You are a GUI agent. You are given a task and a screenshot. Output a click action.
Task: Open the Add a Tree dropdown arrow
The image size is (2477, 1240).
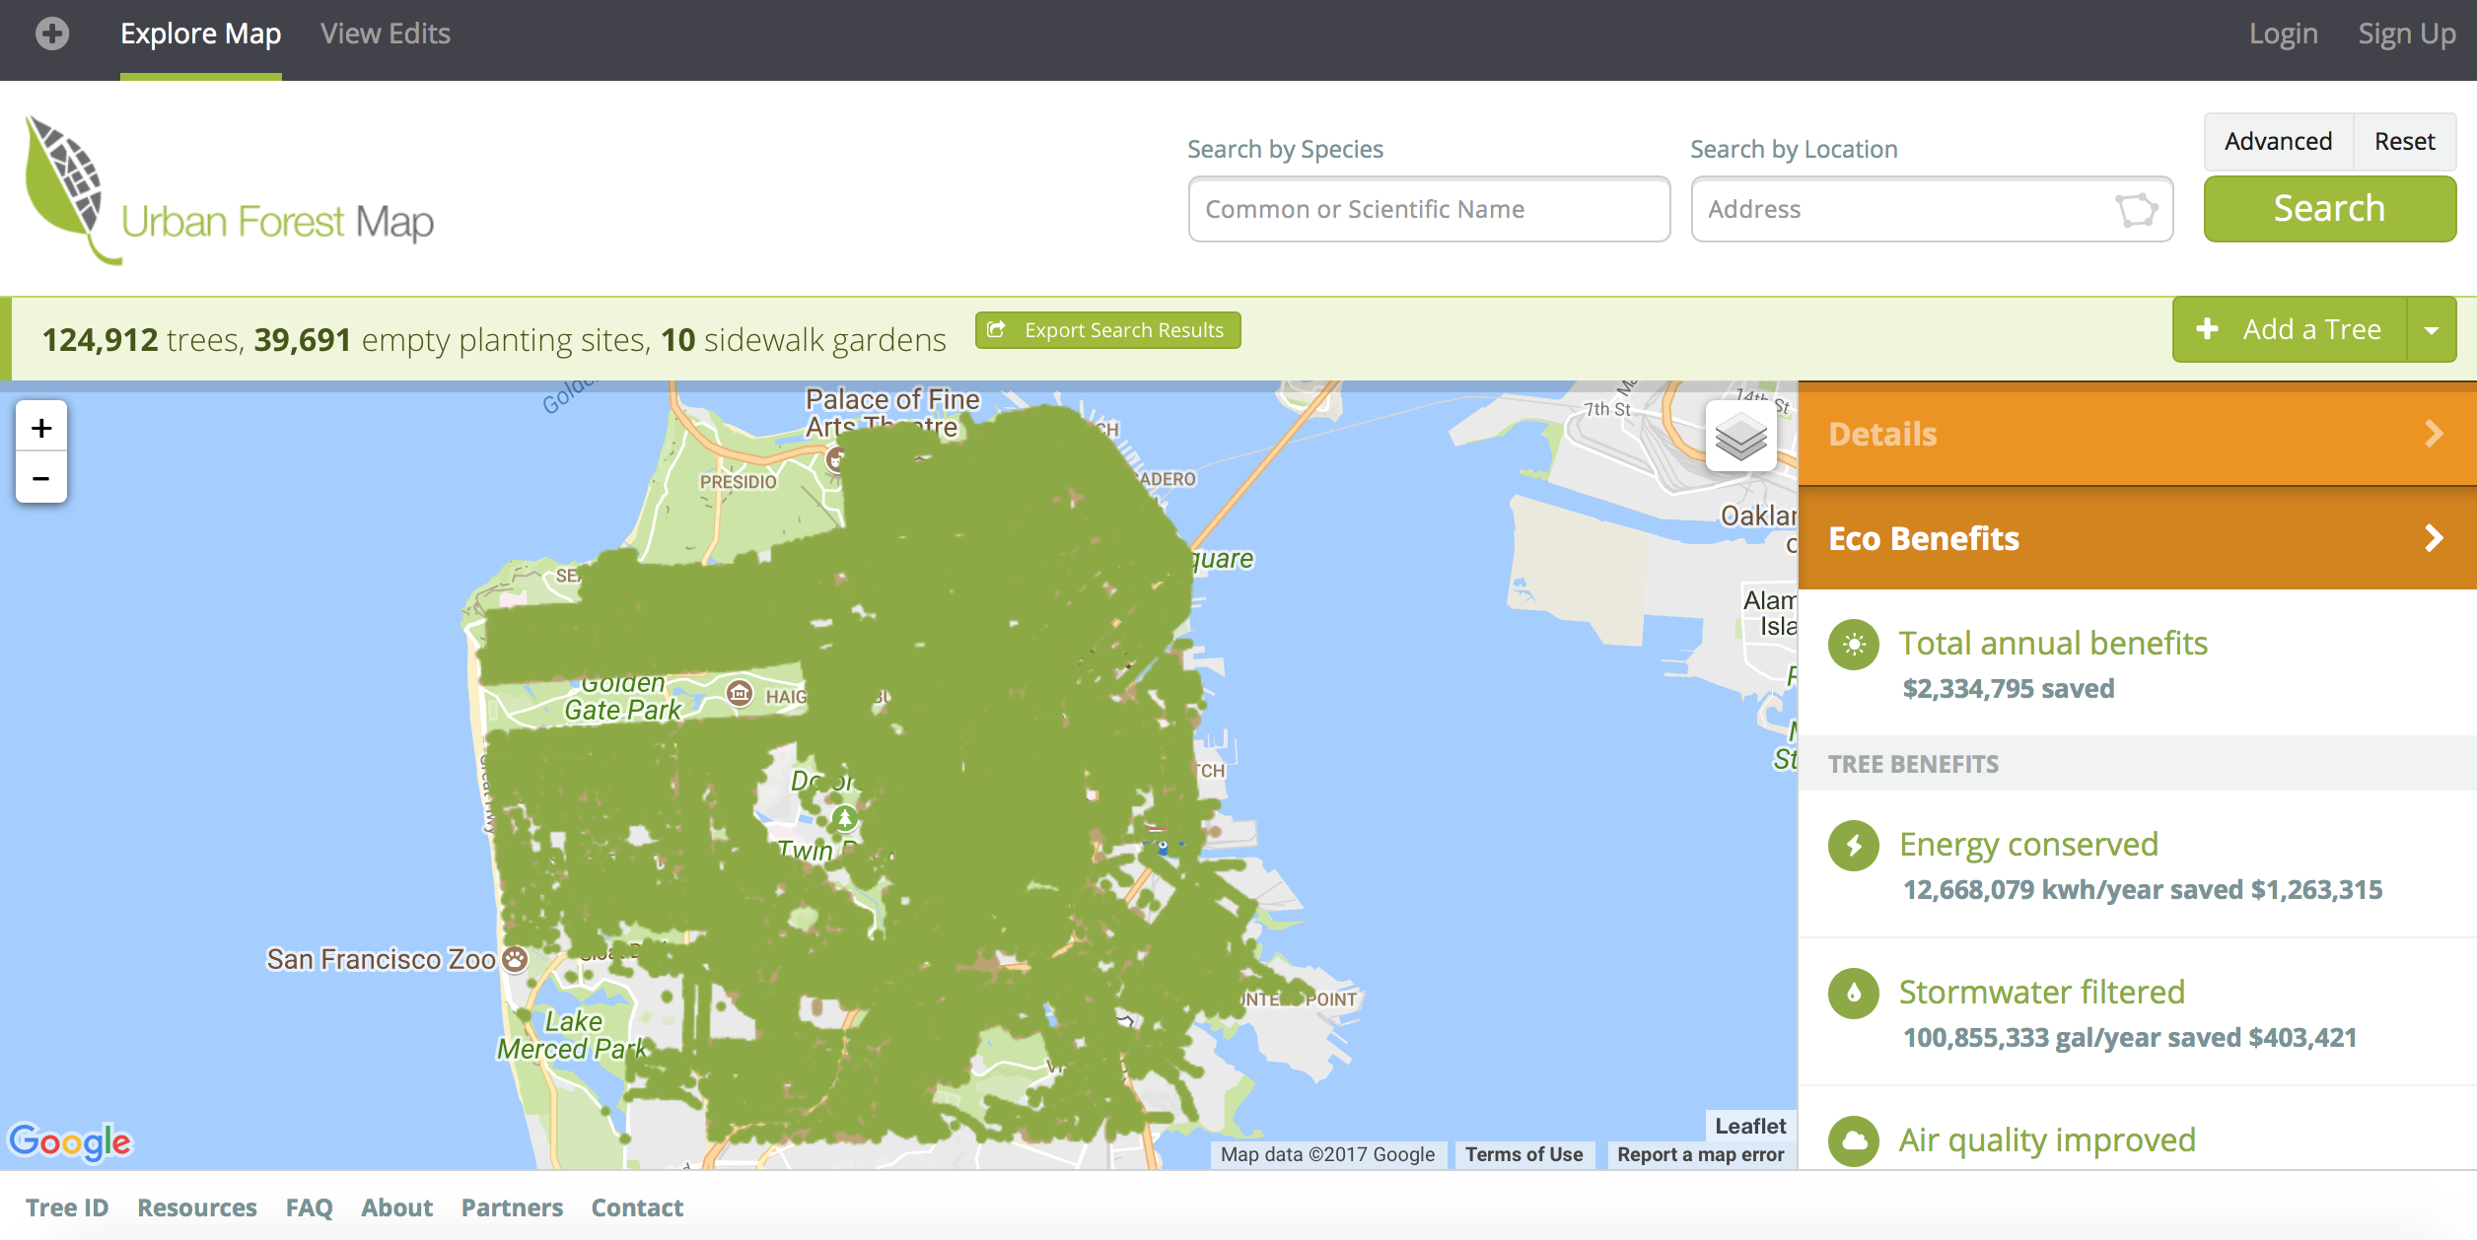tap(2432, 330)
